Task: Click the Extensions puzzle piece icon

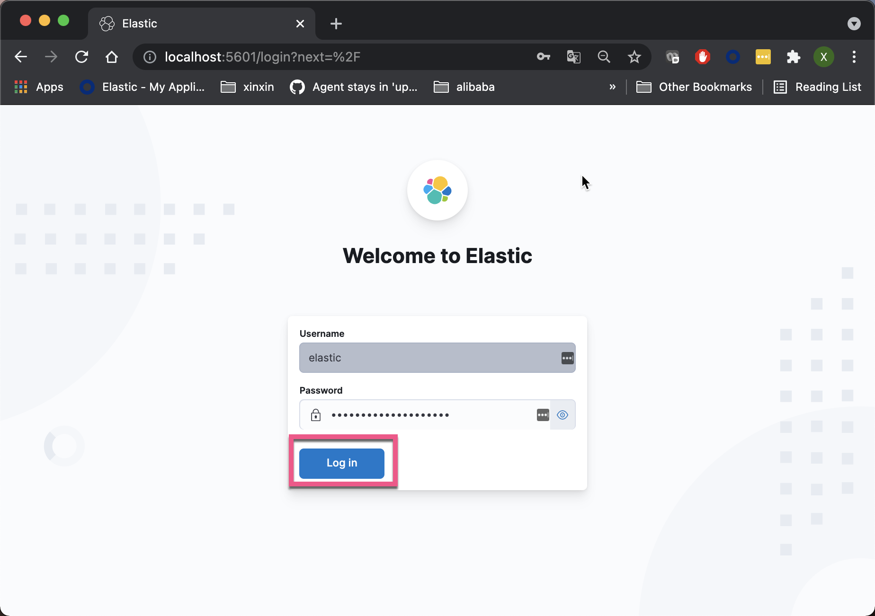Action: tap(793, 57)
